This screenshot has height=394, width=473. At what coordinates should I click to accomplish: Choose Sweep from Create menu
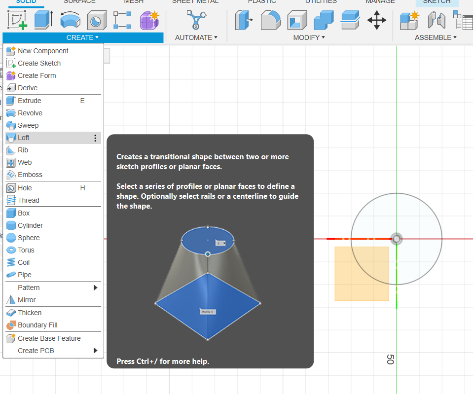53,125
